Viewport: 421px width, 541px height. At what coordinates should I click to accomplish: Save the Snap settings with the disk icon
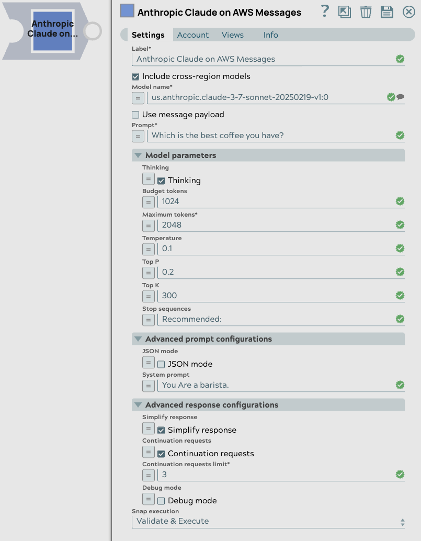point(386,12)
